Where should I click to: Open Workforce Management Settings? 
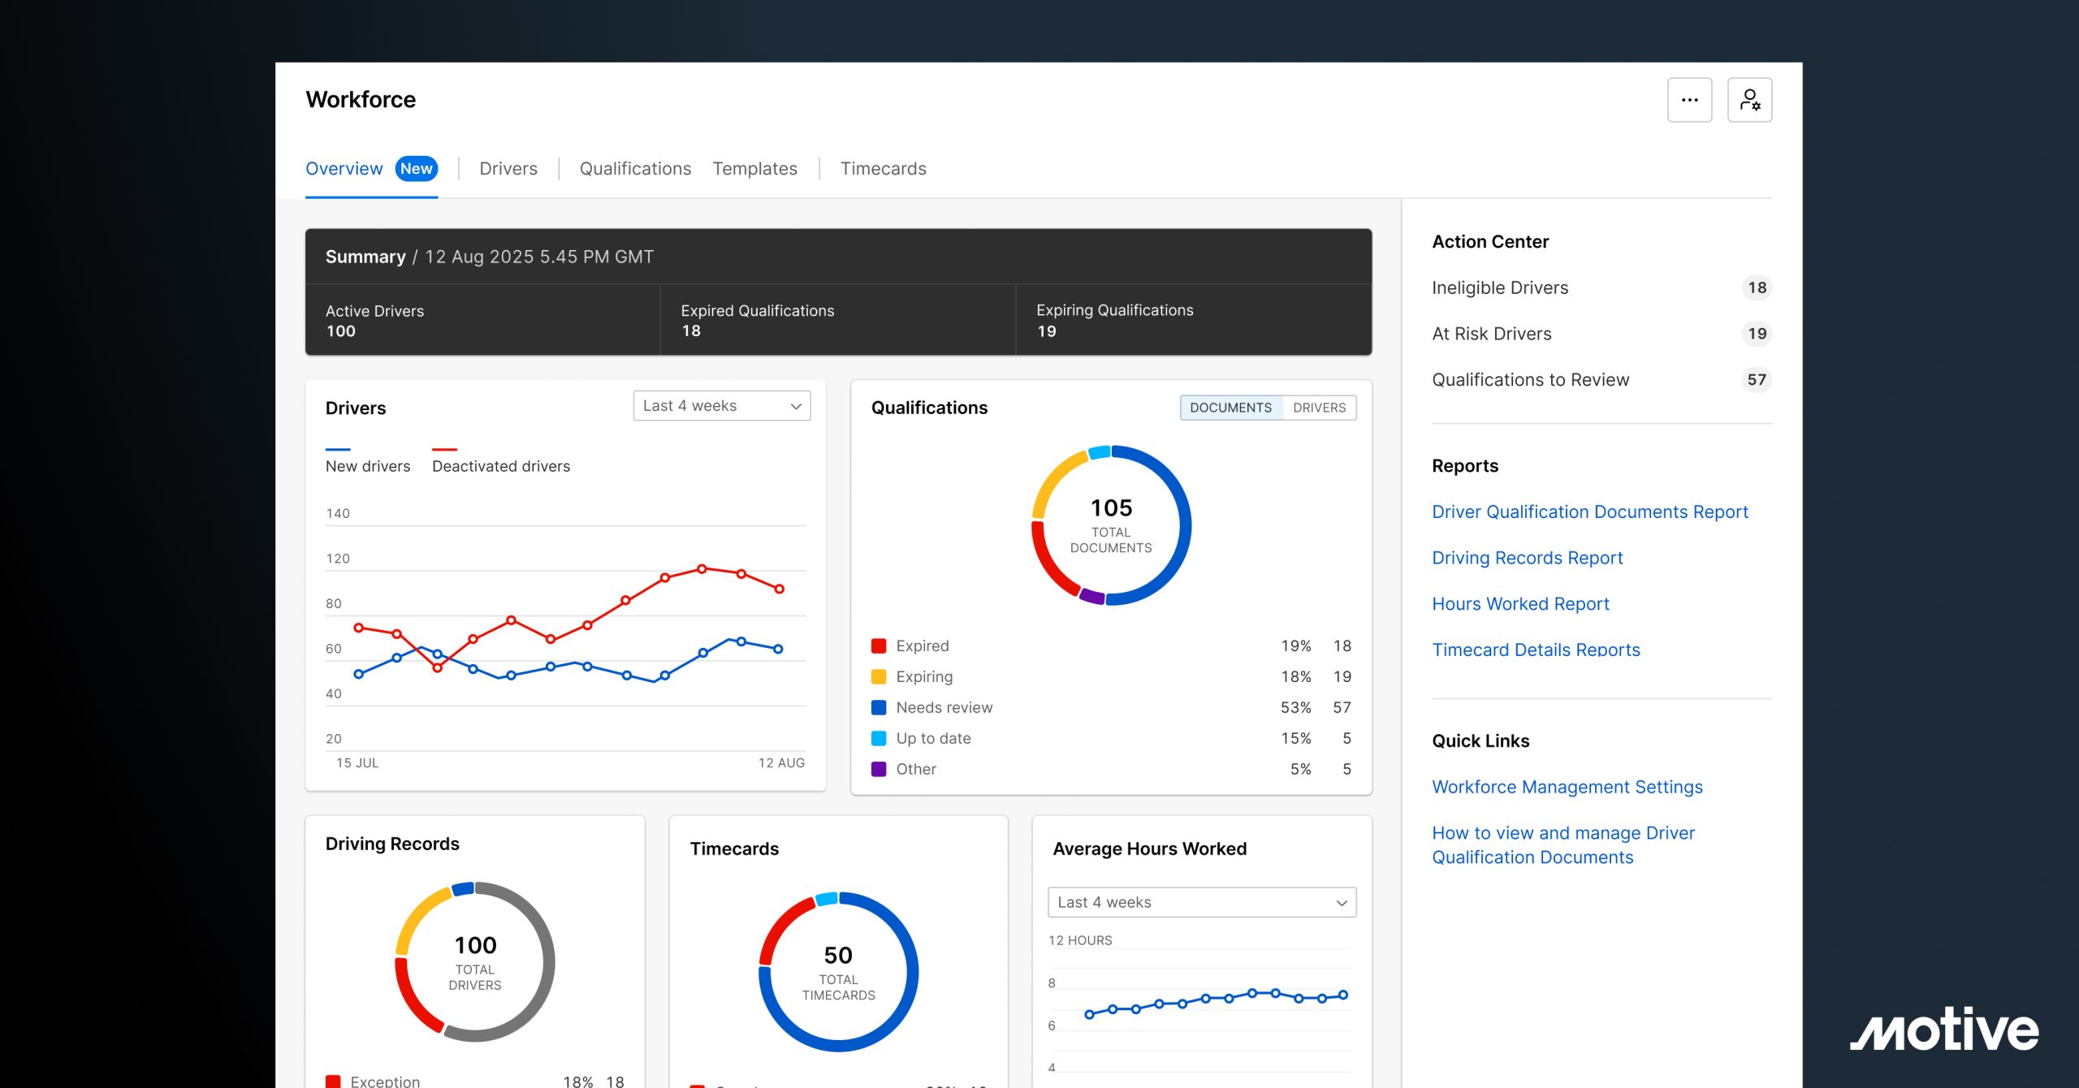pos(1567,786)
